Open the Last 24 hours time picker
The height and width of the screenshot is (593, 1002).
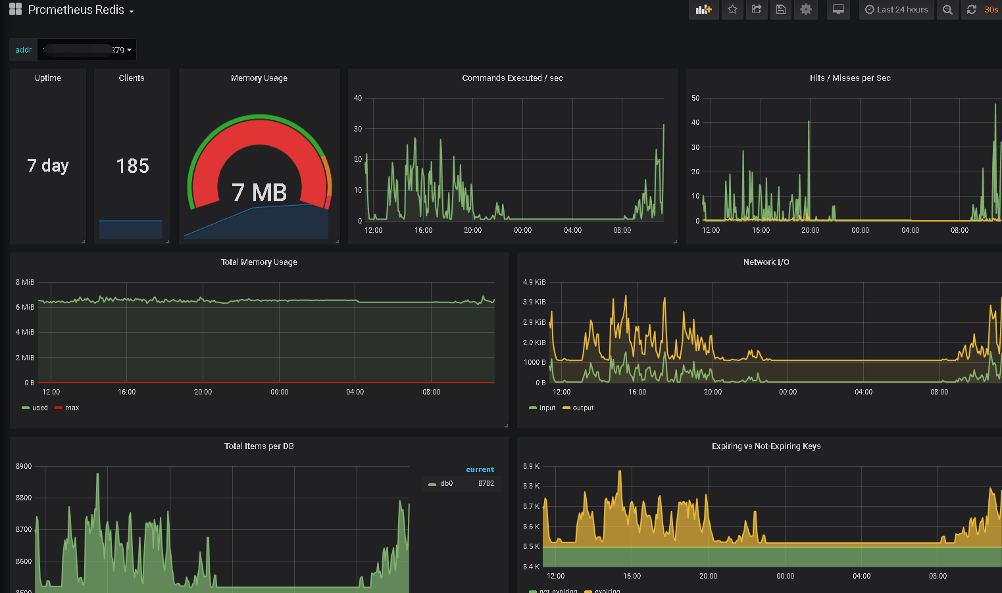coord(896,10)
